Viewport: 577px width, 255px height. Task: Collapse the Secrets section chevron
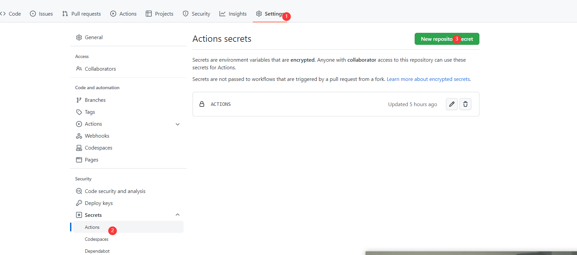click(178, 215)
